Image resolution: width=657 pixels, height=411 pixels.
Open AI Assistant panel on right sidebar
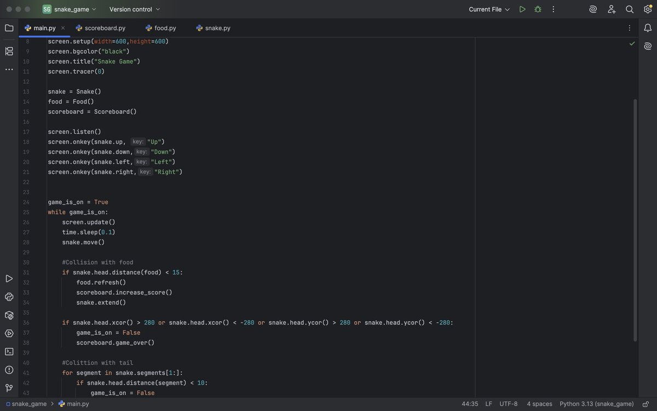pos(648,46)
